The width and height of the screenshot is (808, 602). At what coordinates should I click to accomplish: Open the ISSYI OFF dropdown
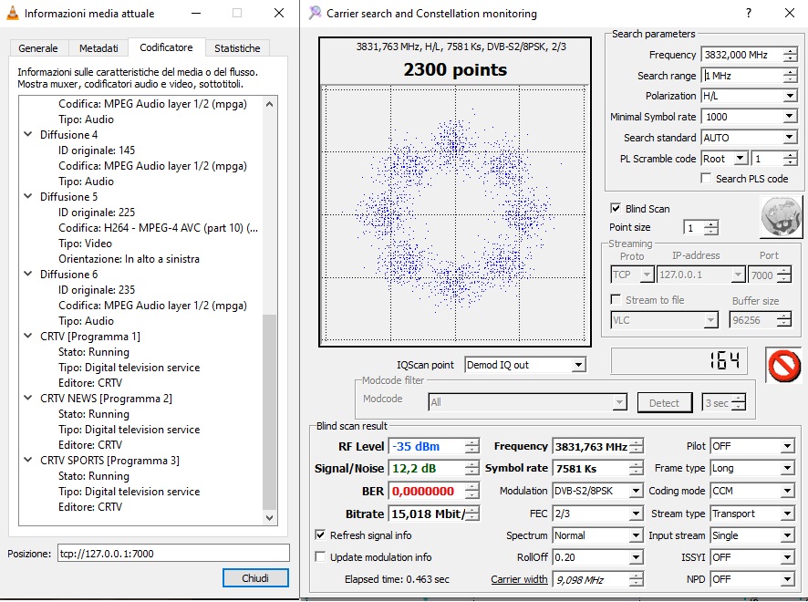coord(787,557)
